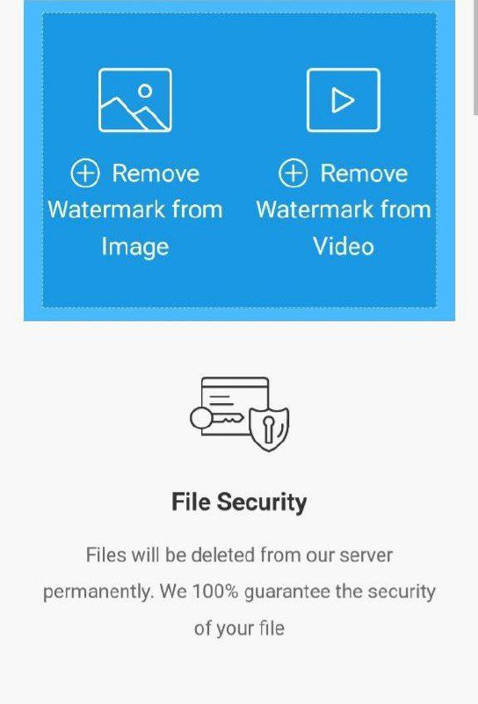478x704 pixels.
Task: Click the File Security heading
Action: click(239, 502)
